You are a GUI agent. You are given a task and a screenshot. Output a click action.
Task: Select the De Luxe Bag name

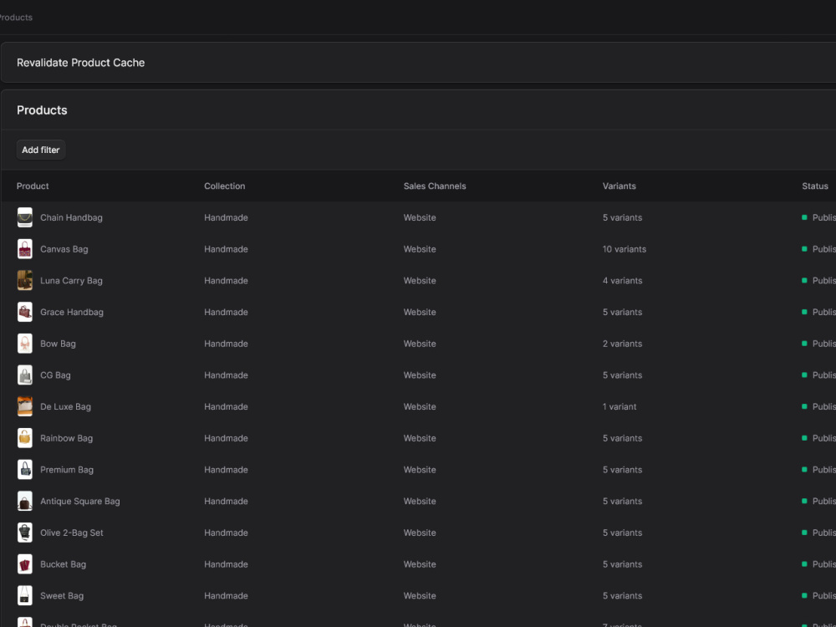(65, 406)
